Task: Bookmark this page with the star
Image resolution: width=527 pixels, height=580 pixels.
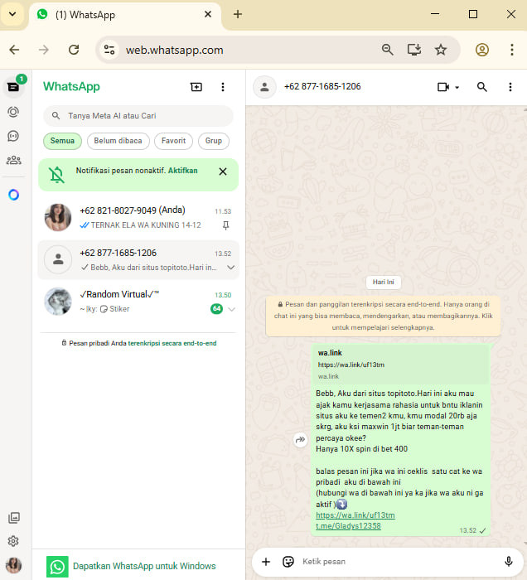Action: tap(441, 50)
